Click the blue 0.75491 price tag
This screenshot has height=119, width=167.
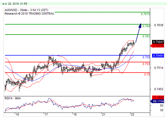[158, 56]
